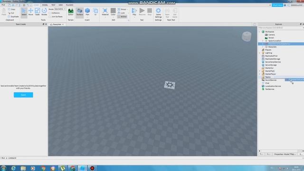Switch to the HOME ribbon tab
The height and width of the screenshot is (171, 304).
36,5
